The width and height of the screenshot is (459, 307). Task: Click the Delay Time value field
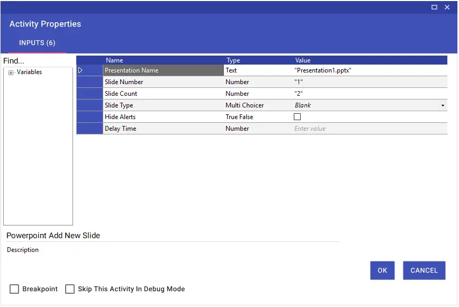pos(370,129)
